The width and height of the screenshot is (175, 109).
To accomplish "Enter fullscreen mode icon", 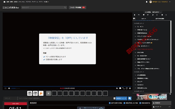I will 123,88.
